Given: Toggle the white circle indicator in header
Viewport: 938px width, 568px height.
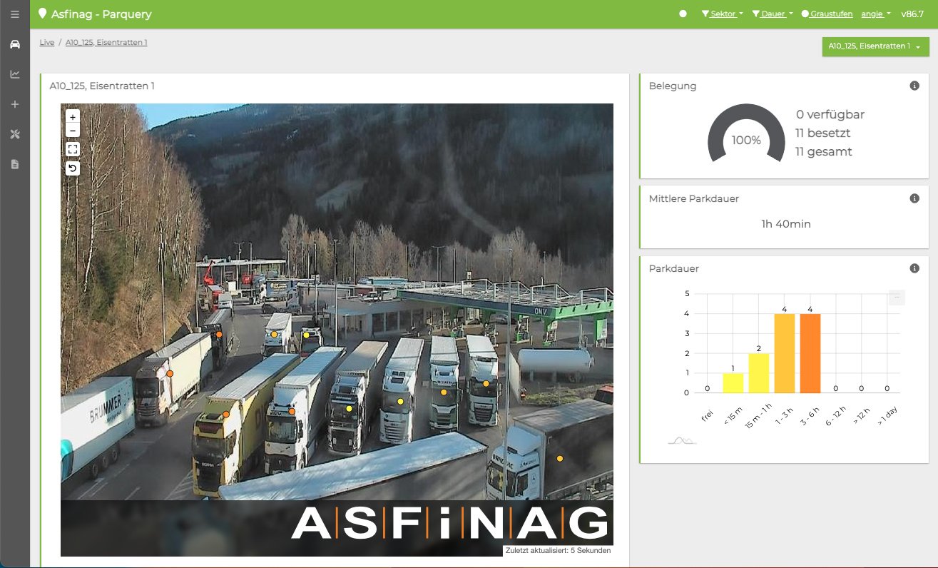Looking at the screenshot, I should tap(683, 14).
